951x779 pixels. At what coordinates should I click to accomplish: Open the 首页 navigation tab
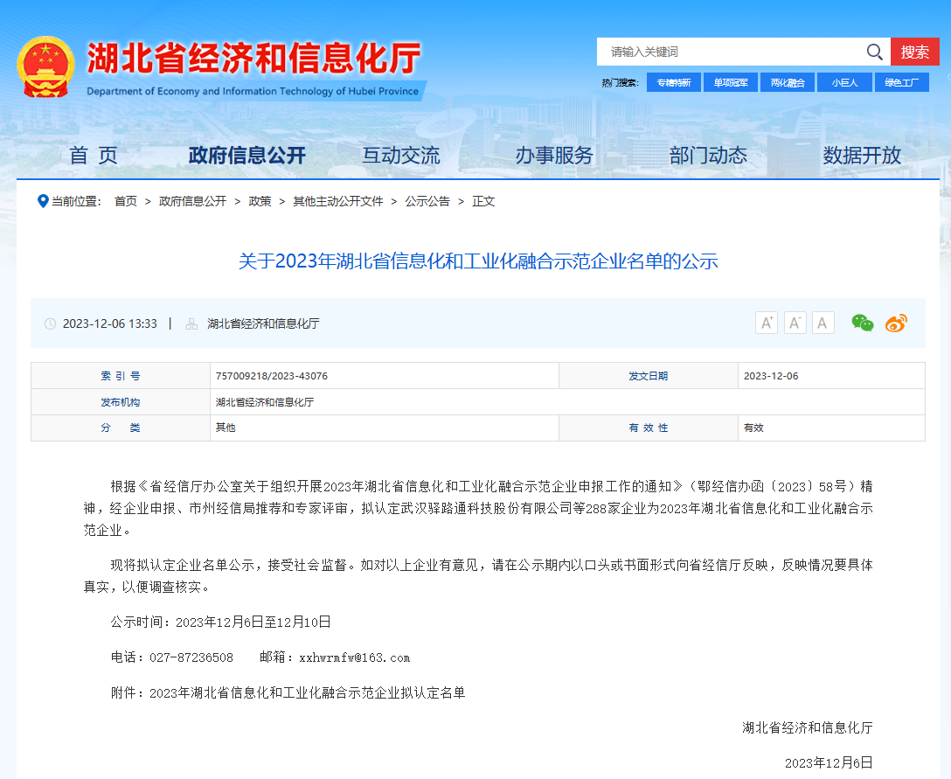coord(94,156)
